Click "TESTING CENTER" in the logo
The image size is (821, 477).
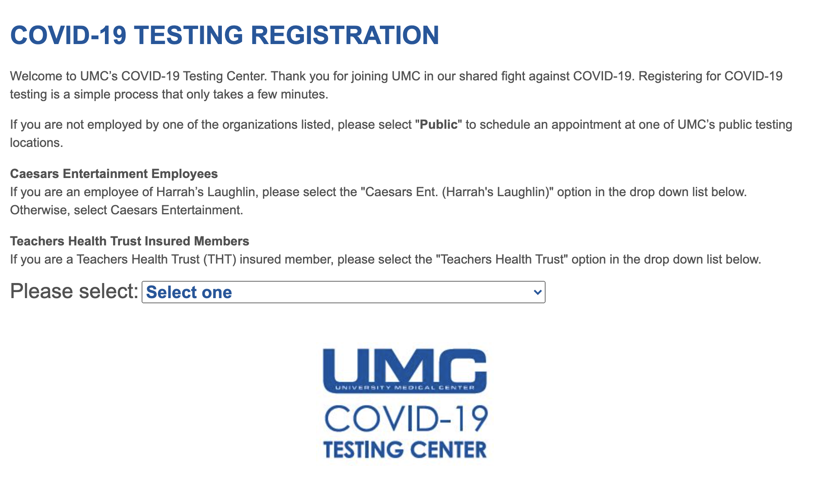405,450
